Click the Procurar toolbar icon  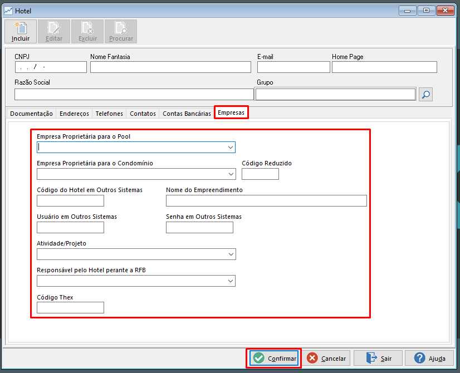121,31
